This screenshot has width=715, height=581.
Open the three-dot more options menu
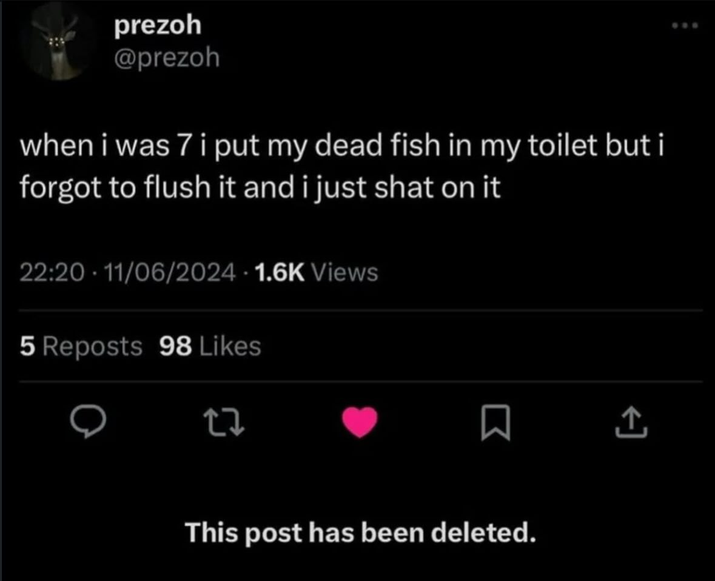click(685, 26)
